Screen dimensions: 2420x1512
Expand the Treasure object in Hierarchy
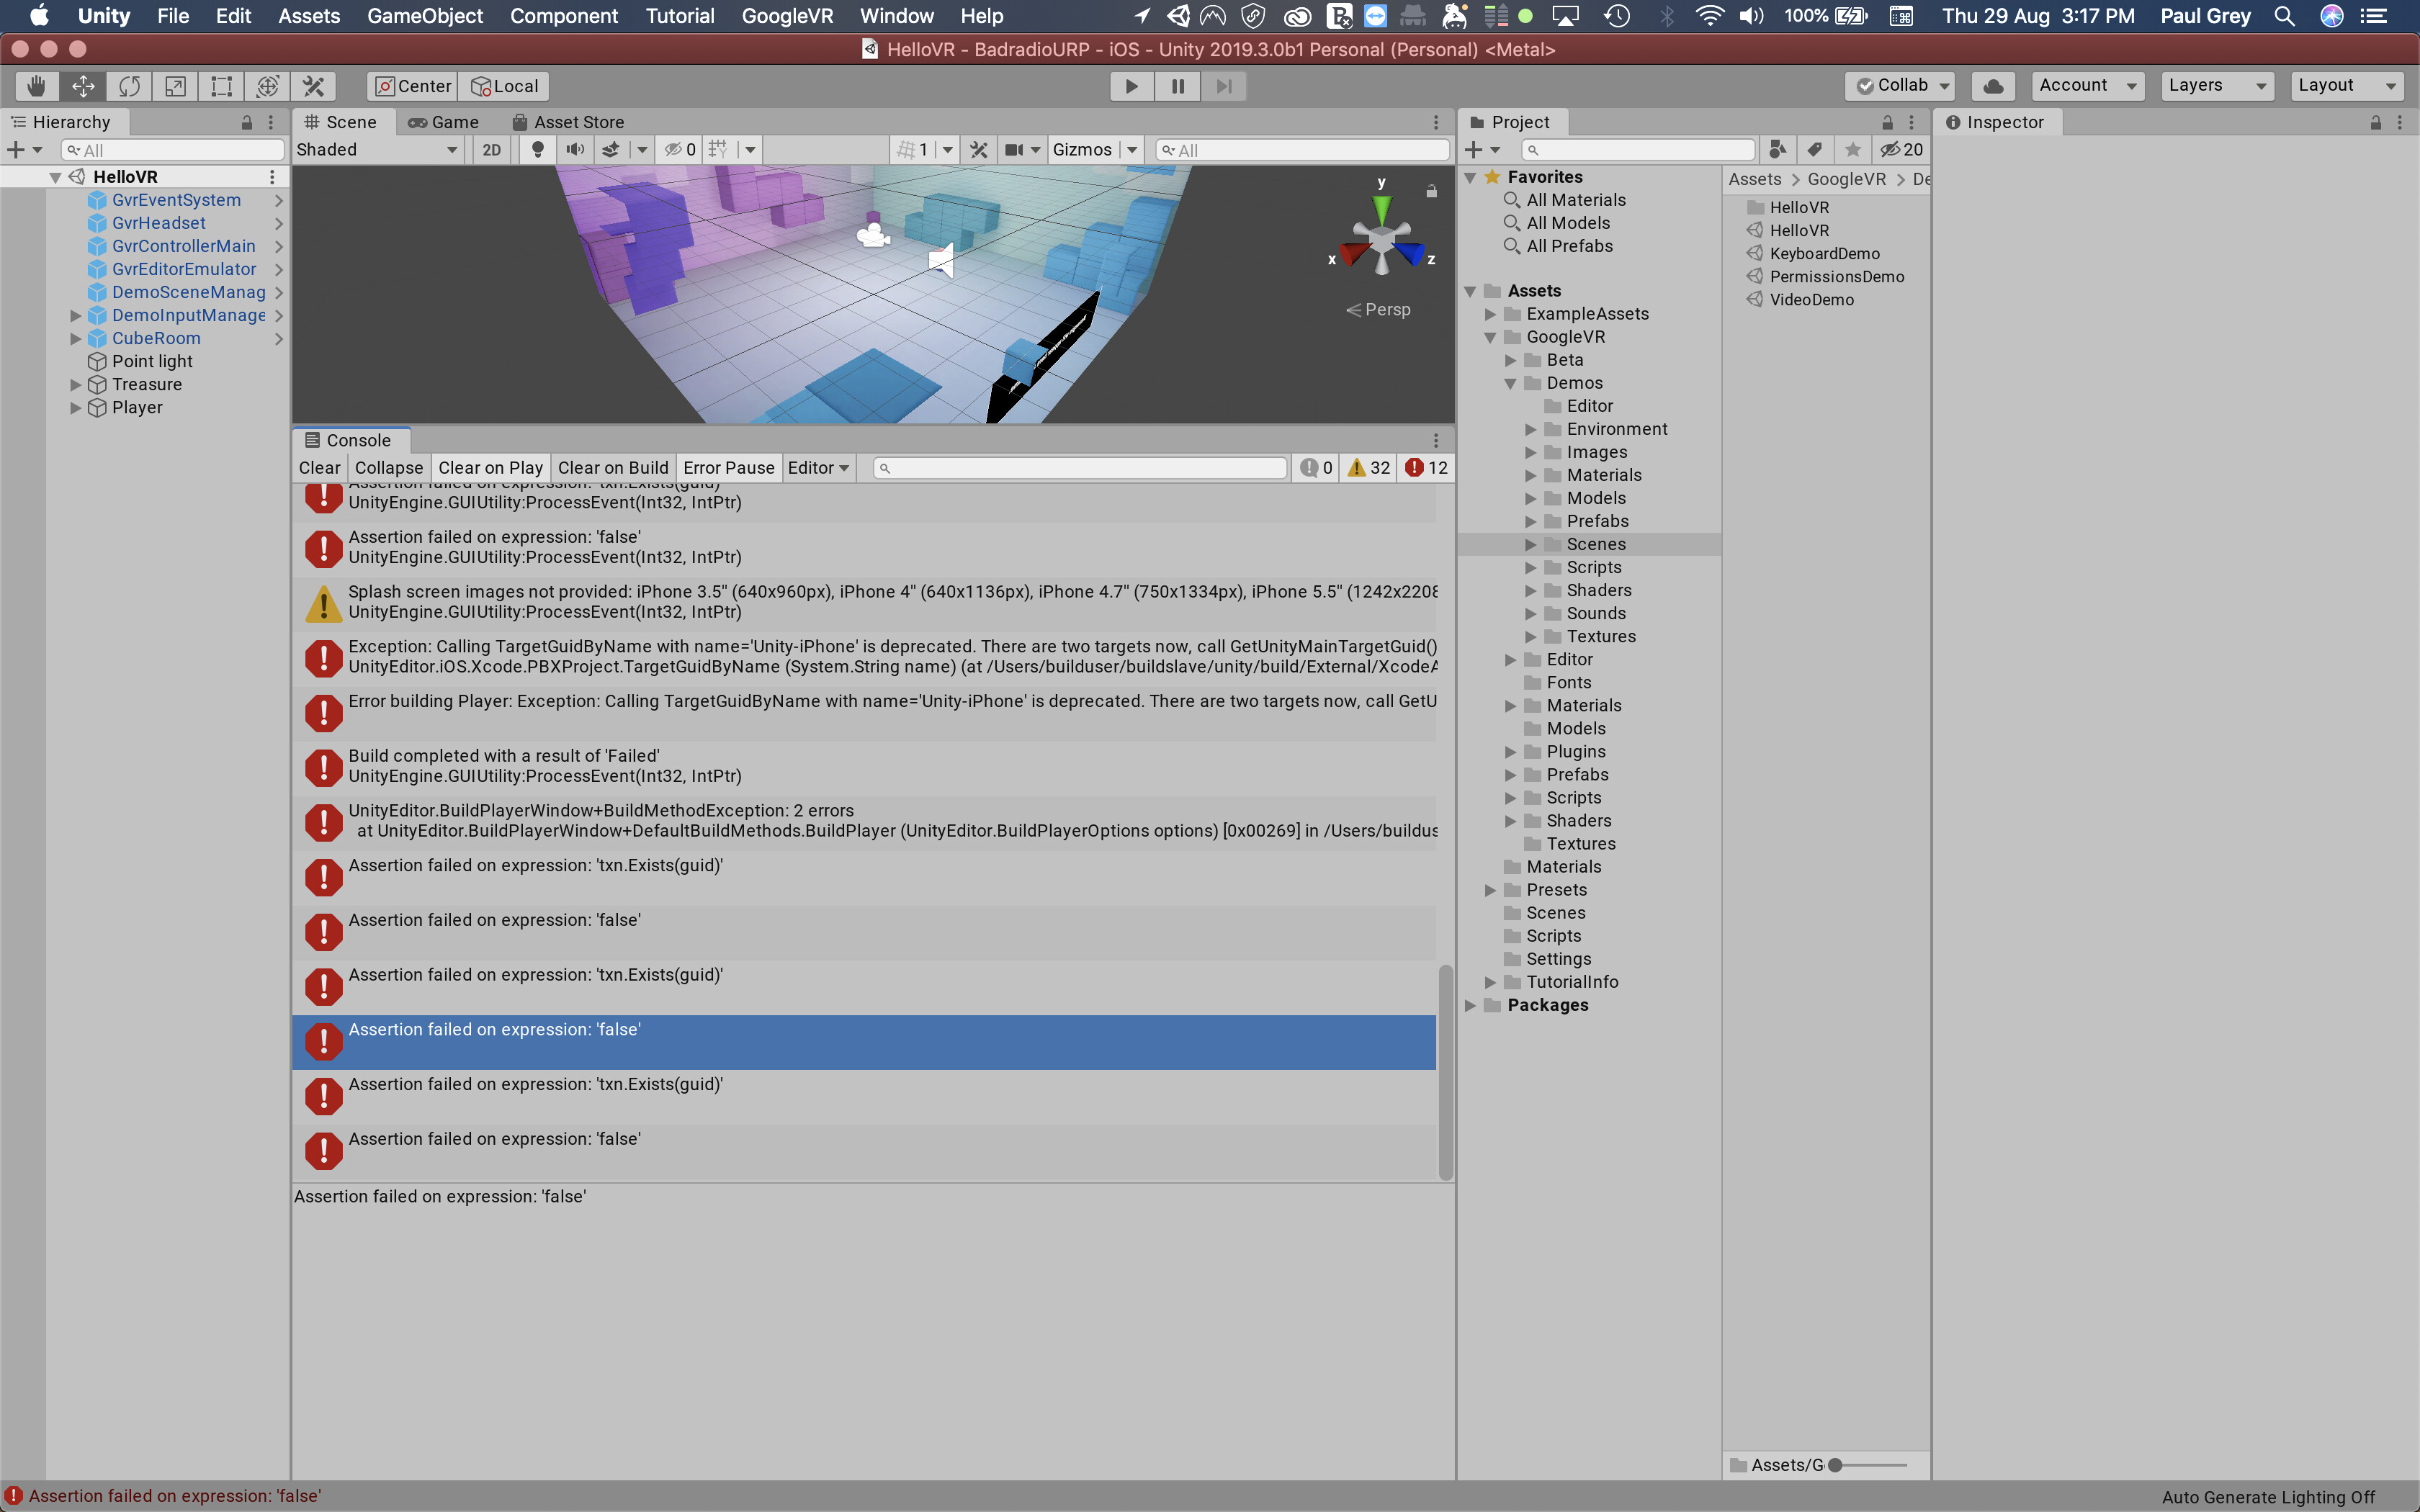click(x=75, y=385)
